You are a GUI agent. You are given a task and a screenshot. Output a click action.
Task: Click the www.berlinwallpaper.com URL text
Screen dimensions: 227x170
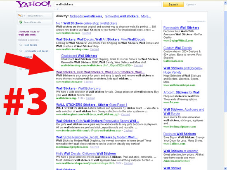180,127
